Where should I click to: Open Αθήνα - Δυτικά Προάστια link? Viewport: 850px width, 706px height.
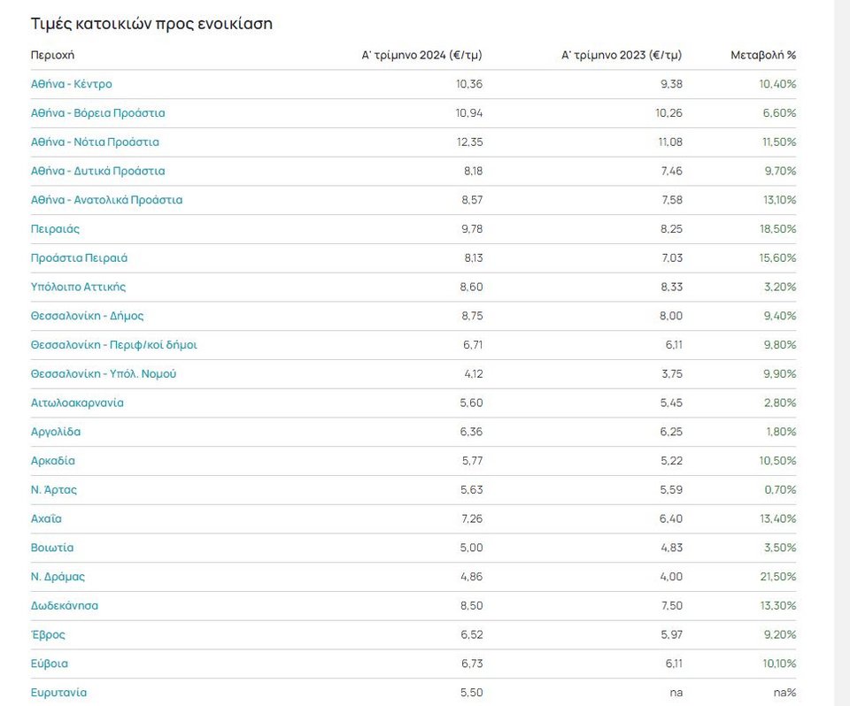point(97,171)
